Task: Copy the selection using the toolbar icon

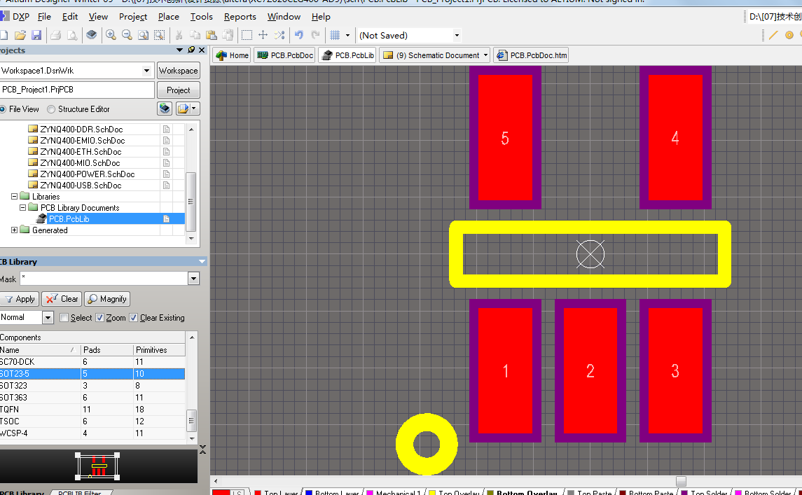Action: point(195,35)
